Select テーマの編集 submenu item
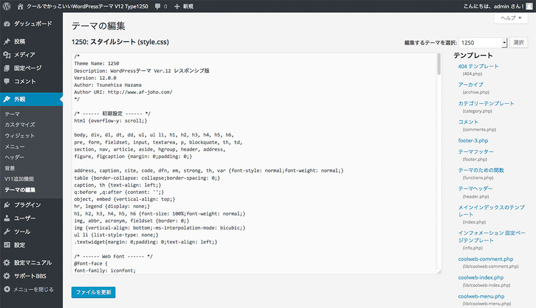 (20, 190)
